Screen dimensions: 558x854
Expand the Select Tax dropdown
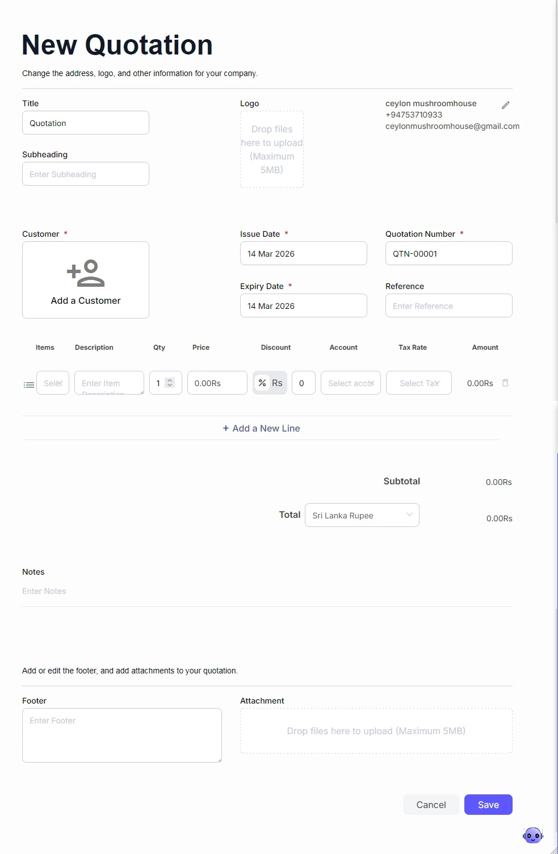point(418,383)
